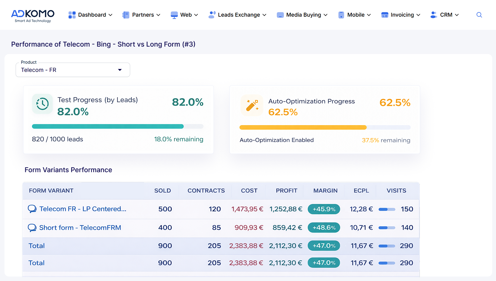Sort table by MARGIN column header
Screen dimensions: 496x281
(x=325, y=190)
